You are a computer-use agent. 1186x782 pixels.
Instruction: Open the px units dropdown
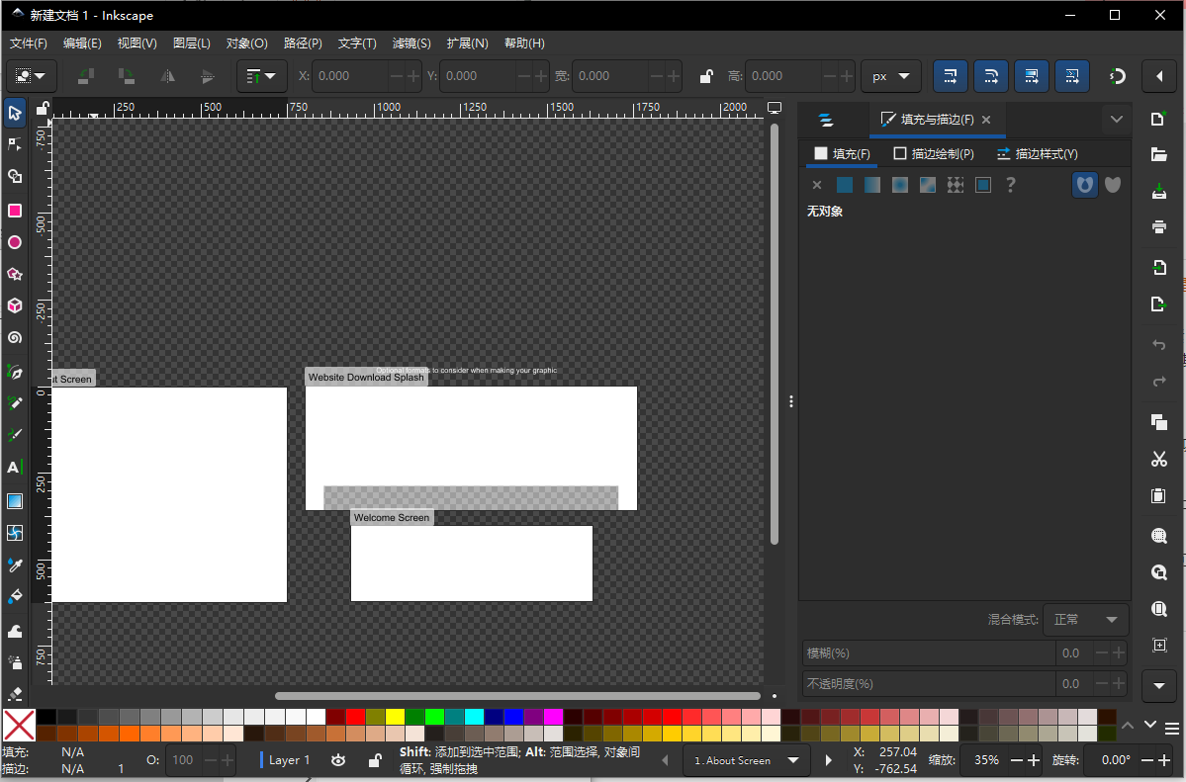click(890, 76)
